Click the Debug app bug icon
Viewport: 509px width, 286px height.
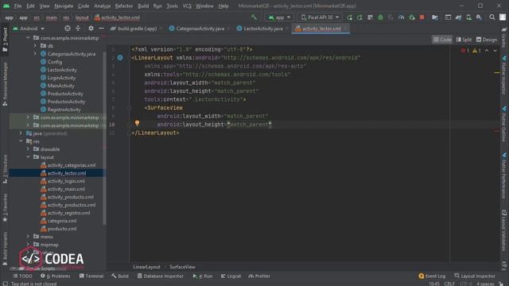coord(380,17)
